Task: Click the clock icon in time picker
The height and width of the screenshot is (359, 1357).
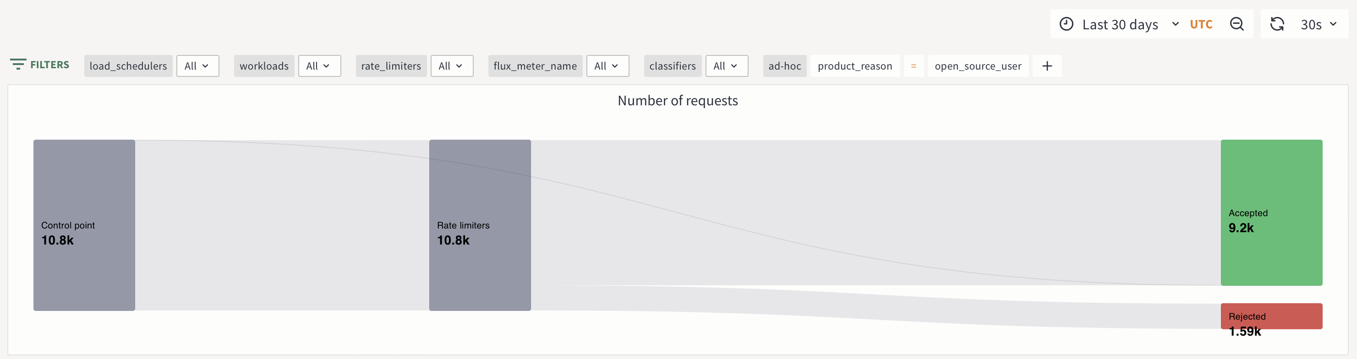Action: pyautogui.click(x=1066, y=24)
